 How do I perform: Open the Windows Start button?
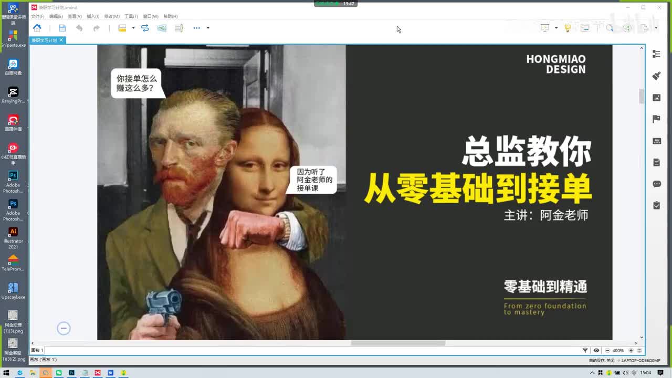(6, 373)
